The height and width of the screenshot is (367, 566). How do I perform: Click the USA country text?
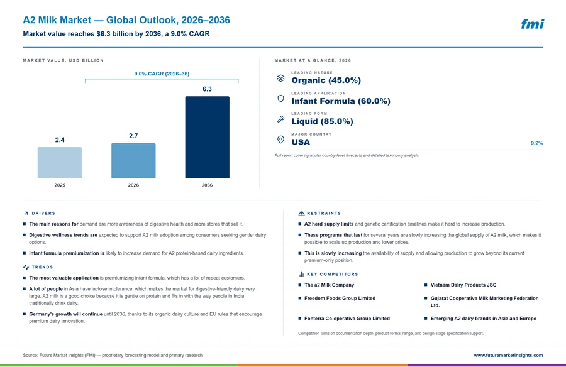(301, 142)
